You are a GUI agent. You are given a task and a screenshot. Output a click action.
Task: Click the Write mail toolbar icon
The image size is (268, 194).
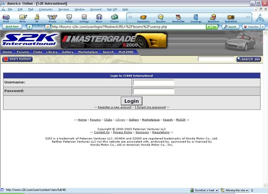[23, 18]
